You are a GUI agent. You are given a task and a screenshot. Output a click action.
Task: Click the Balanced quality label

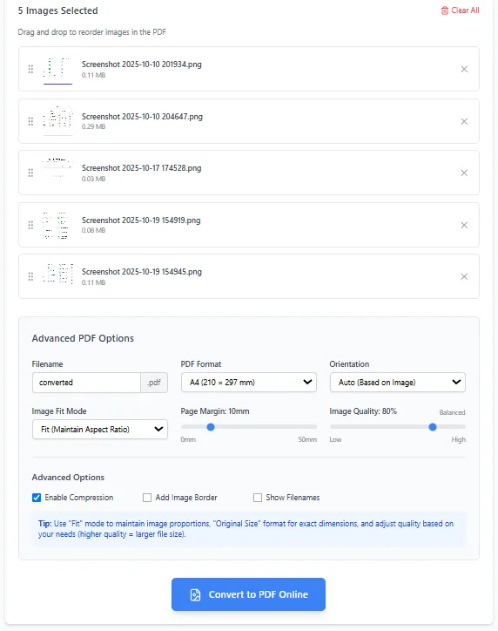452,412
